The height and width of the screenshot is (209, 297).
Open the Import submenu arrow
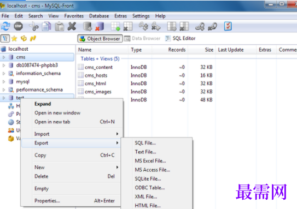[117, 134]
